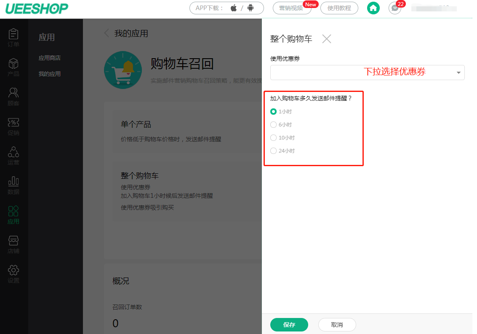Open the 使用教程 tutorial button
Screen dimensions: 477x334
pos(339,8)
